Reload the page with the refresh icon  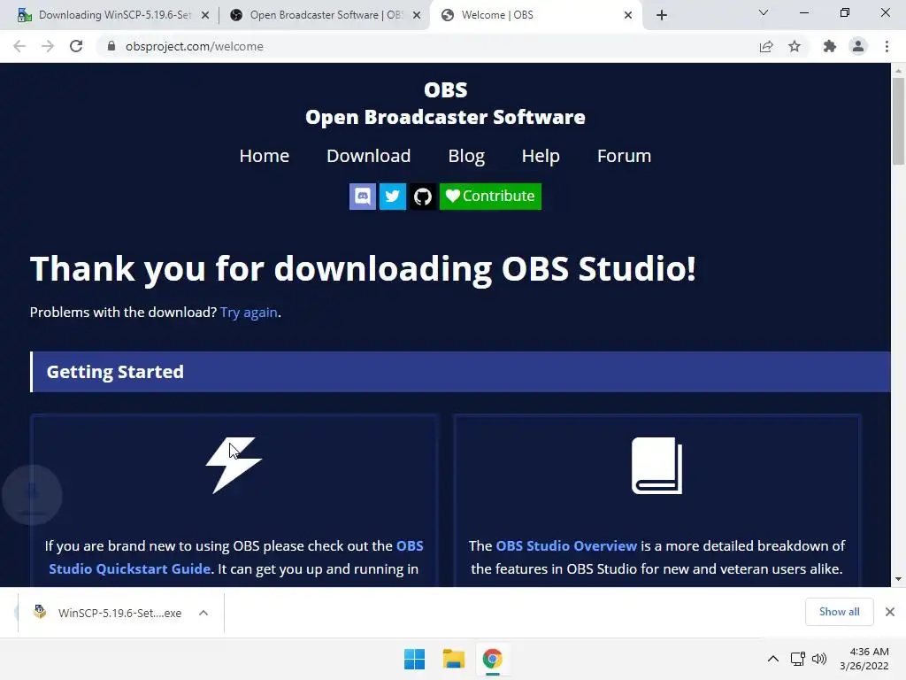click(76, 46)
